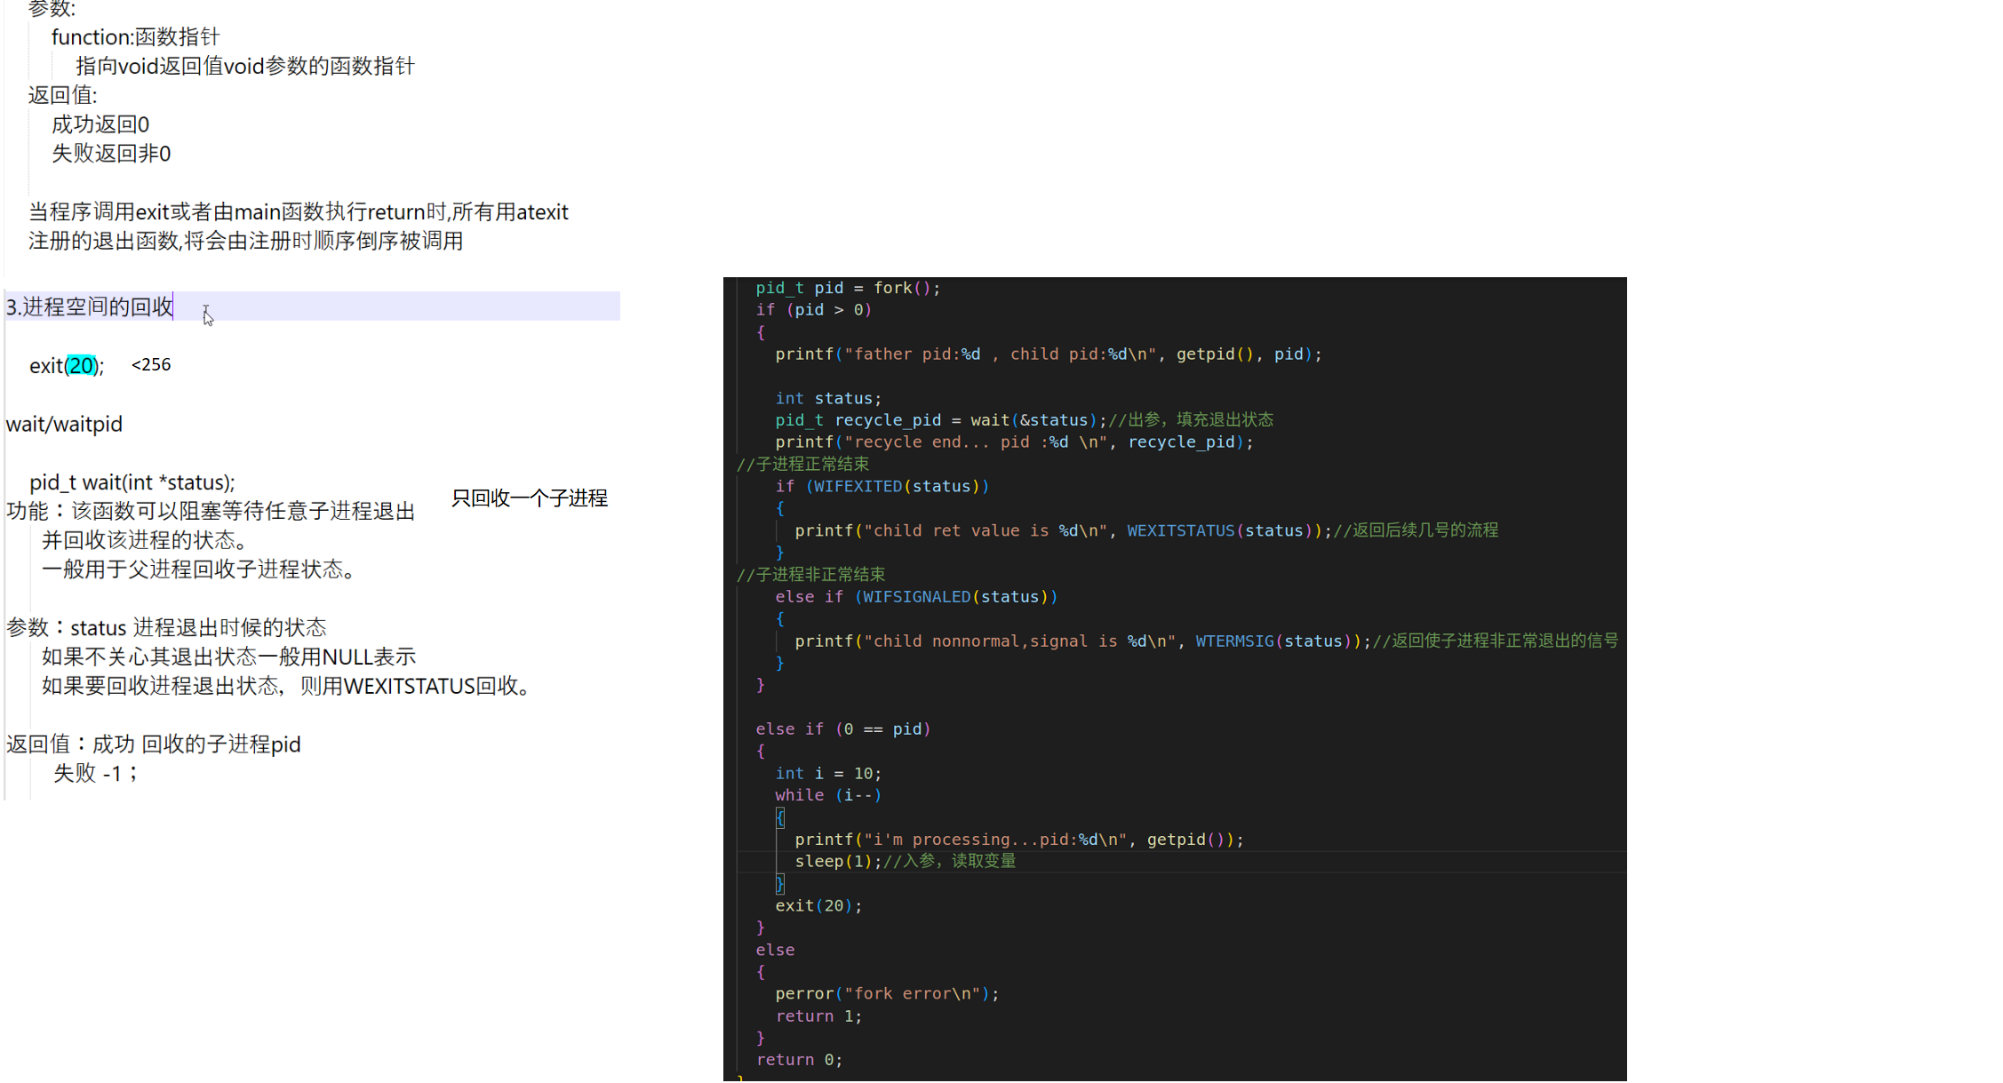Click code line 'pid_t pid = fork();'
2003x1083 pixels.
pyautogui.click(x=848, y=288)
